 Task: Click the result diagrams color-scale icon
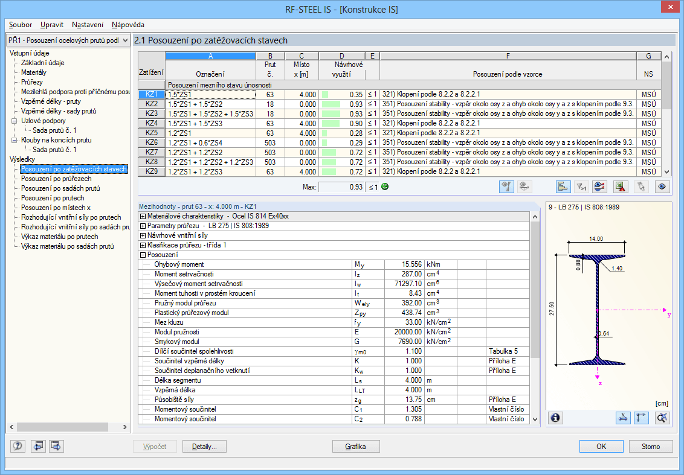[x=601, y=186]
